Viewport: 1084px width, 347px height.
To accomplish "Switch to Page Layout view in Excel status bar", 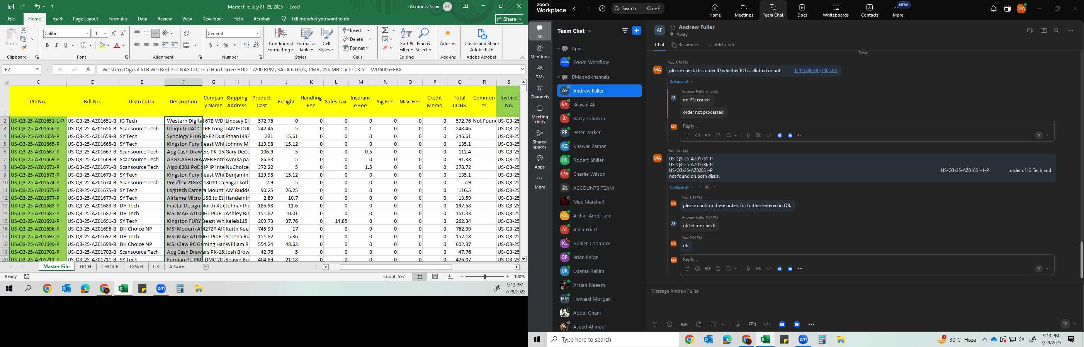I will point(435,276).
